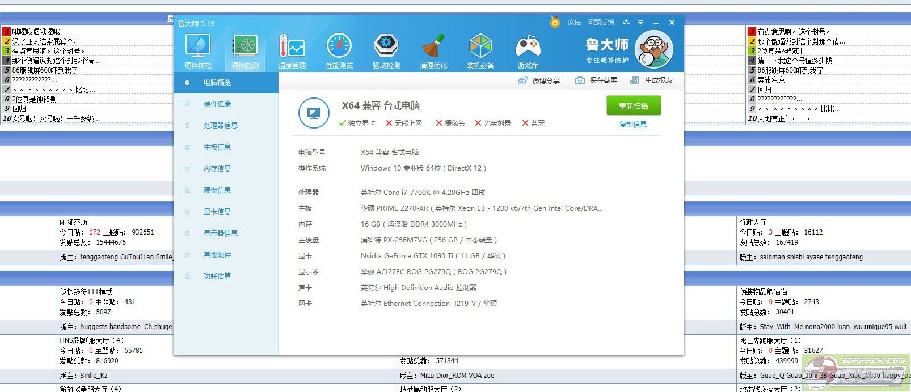Open 问题反馈 feedback in title bar

point(601,23)
